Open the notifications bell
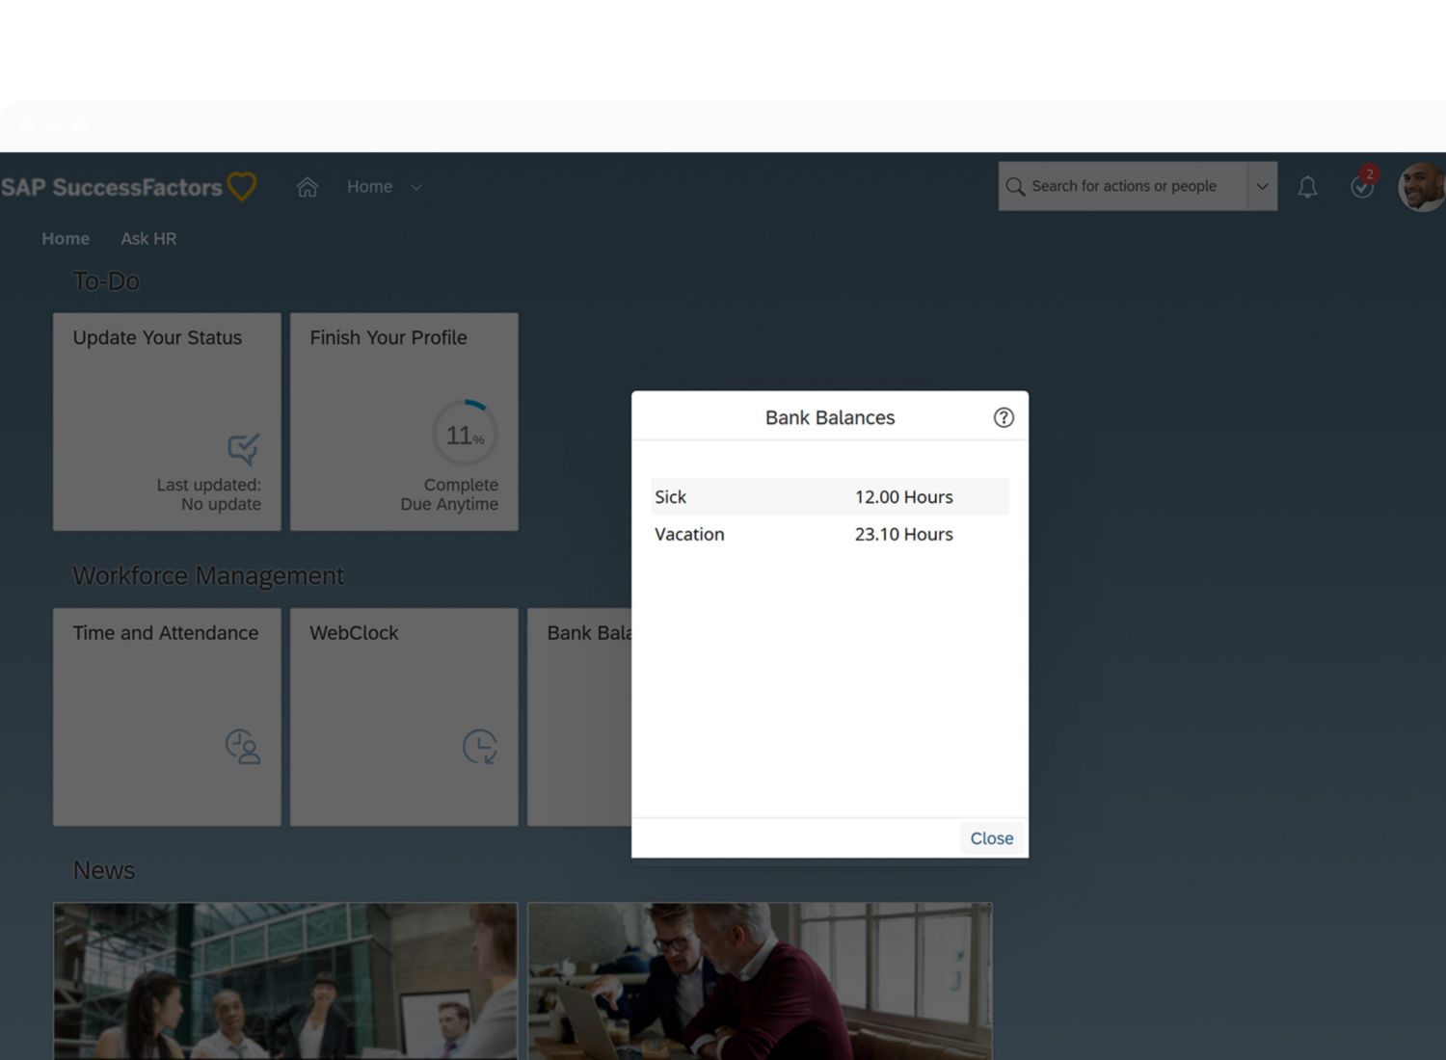This screenshot has height=1060, width=1446. coord(1306,187)
